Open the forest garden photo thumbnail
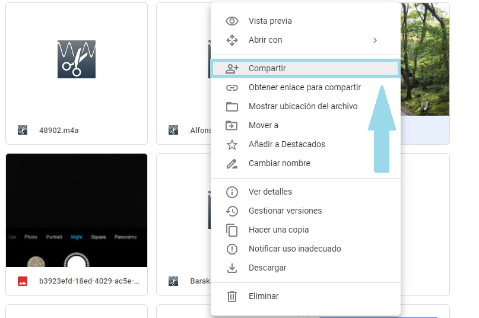This screenshot has width=479, height=318. click(x=425, y=59)
